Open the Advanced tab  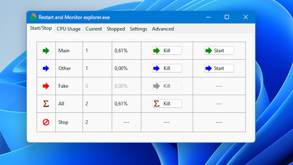(x=163, y=29)
